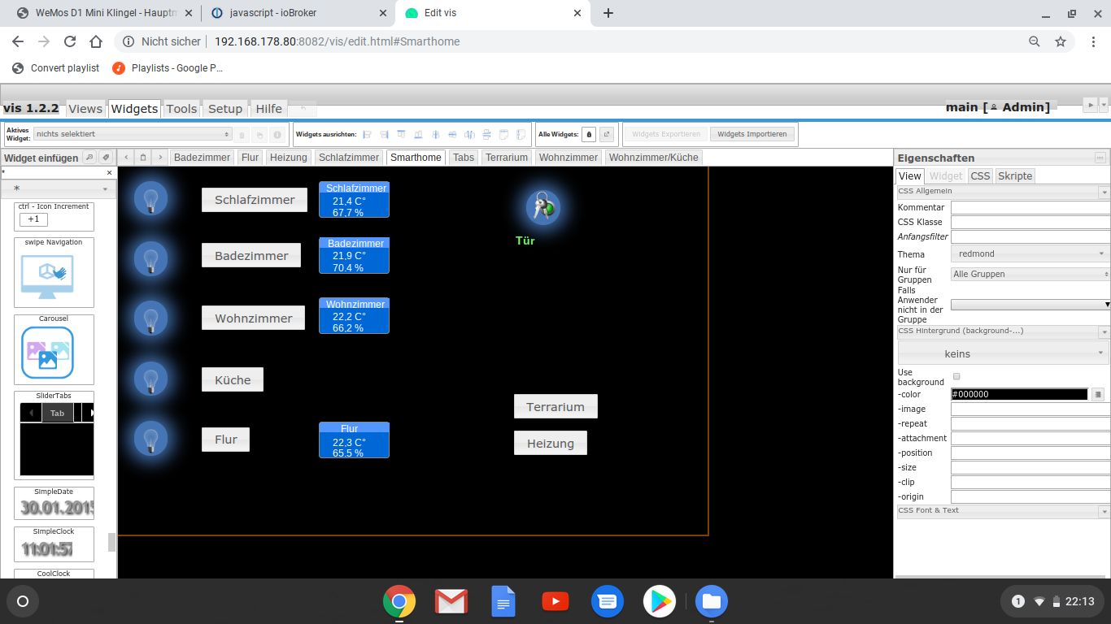Screen dimensions: 1111x624
Task: Click the resize icon next to Alle Widgets
Action: [607, 133]
